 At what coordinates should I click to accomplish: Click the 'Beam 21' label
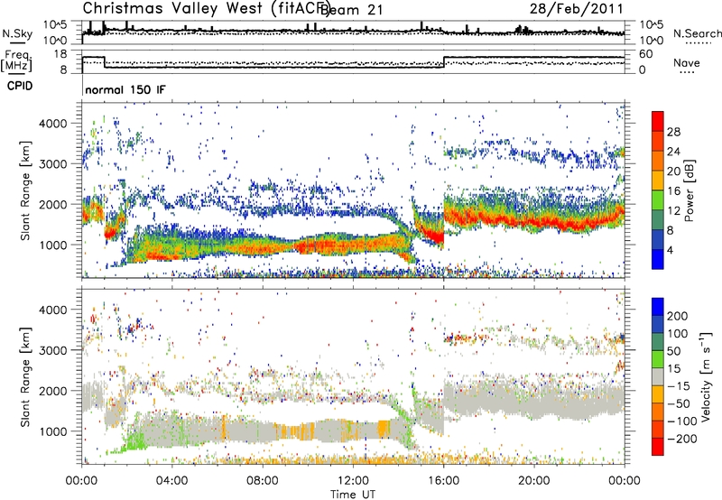(351, 10)
